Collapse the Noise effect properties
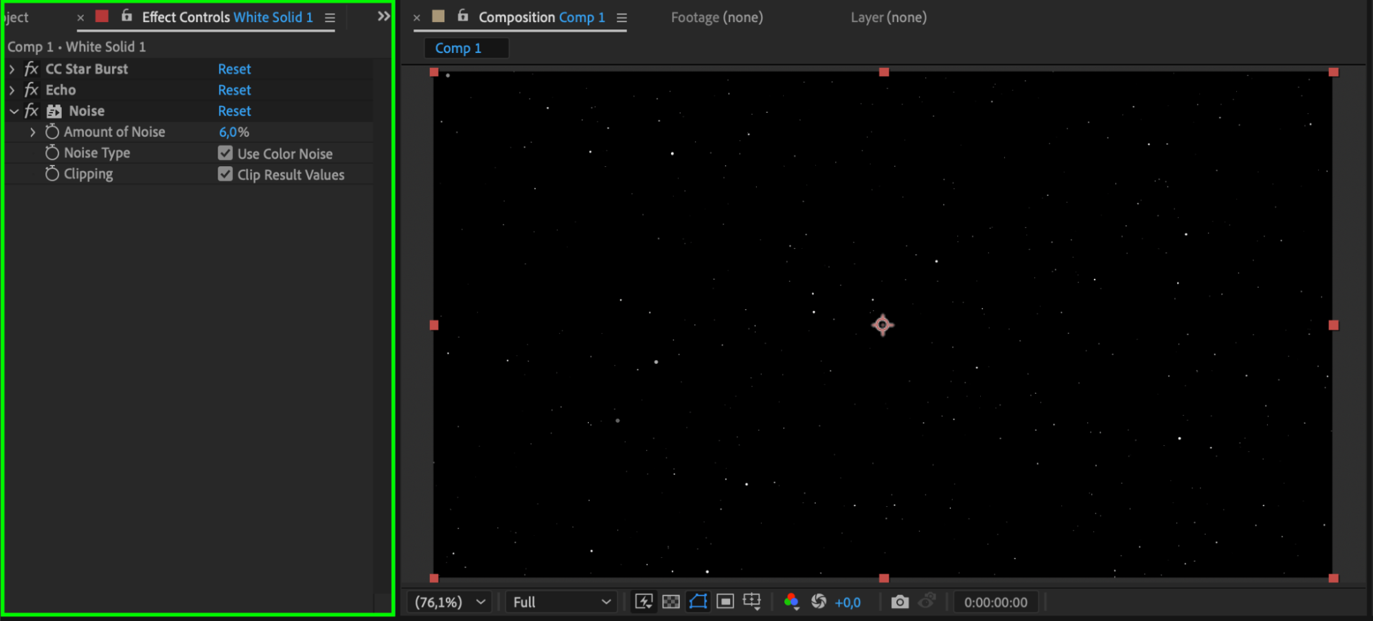This screenshot has height=621, width=1373. (x=14, y=111)
